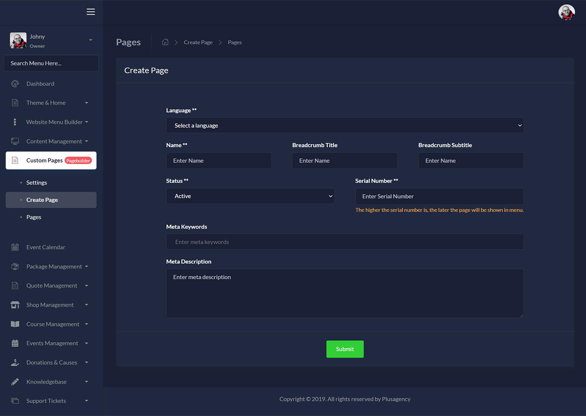Click the Course Management book icon
This screenshot has height=416, width=586.
15,324
